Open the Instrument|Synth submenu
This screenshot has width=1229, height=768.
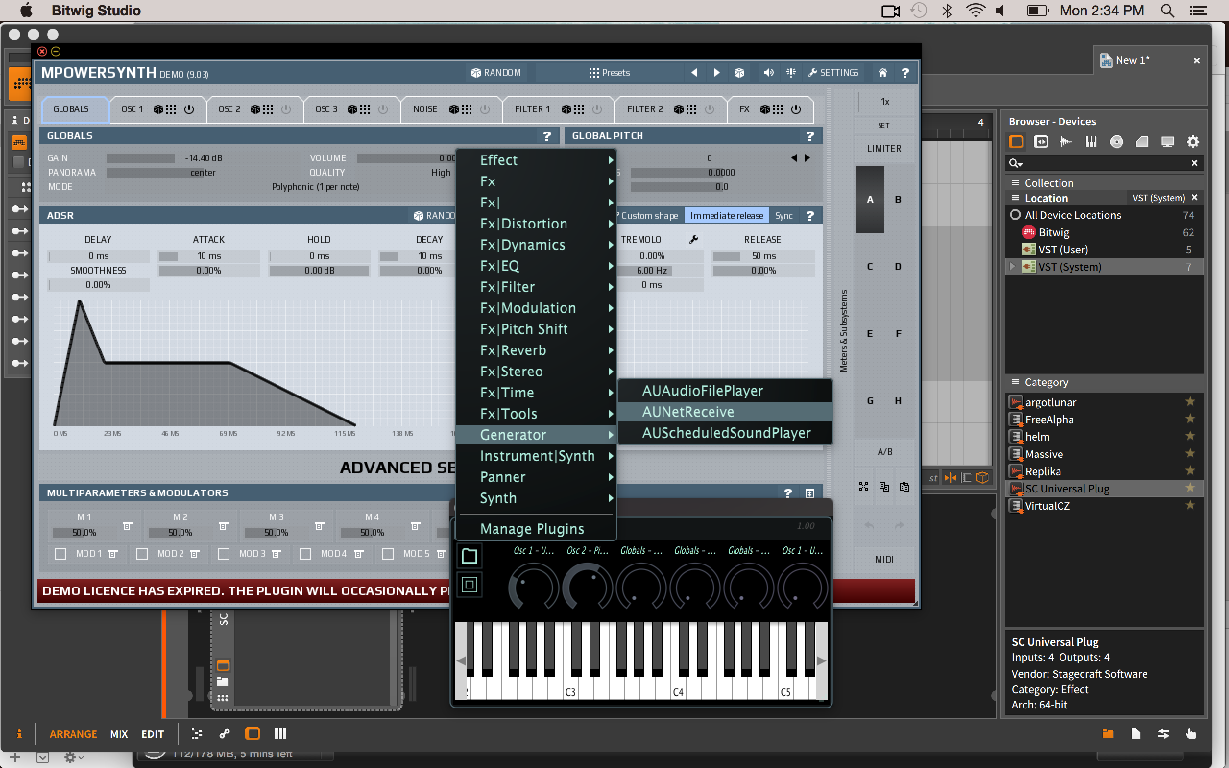[536, 456]
